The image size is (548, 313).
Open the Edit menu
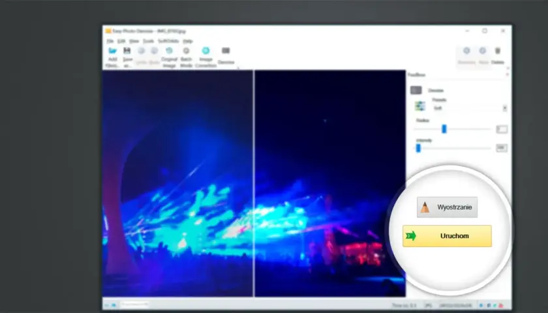point(121,41)
